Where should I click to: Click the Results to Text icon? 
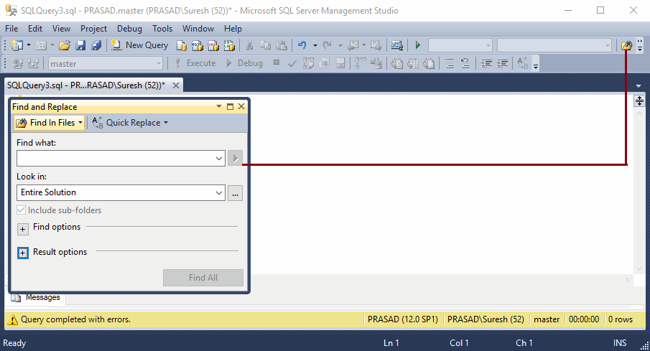click(x=397, y=63)
